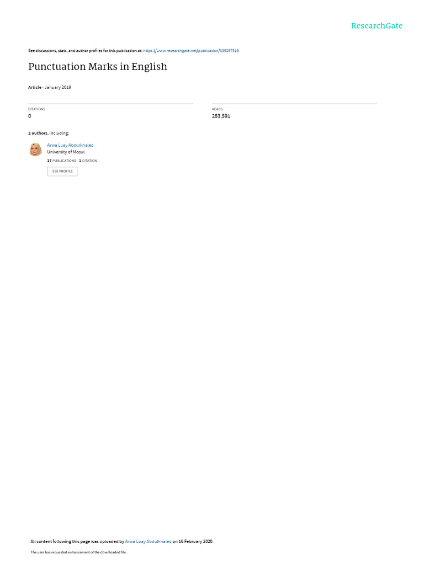Click the citations count 0
424x565 pixels.
pos(30,116)
